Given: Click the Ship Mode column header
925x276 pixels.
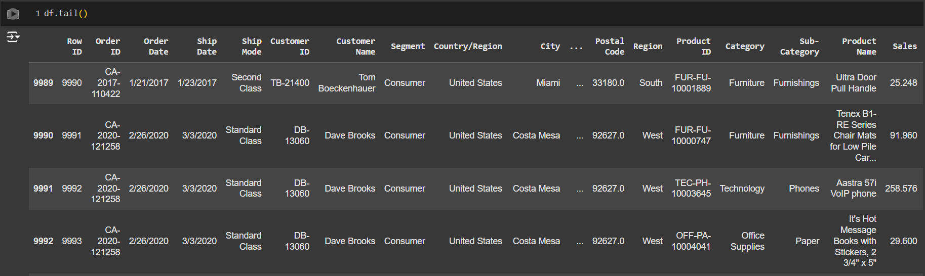Looking at the screenshot, I should click(x=251, y=47).
